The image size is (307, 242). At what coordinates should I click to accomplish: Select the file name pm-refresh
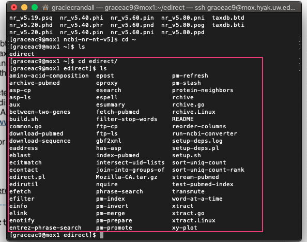pos(190,75)
